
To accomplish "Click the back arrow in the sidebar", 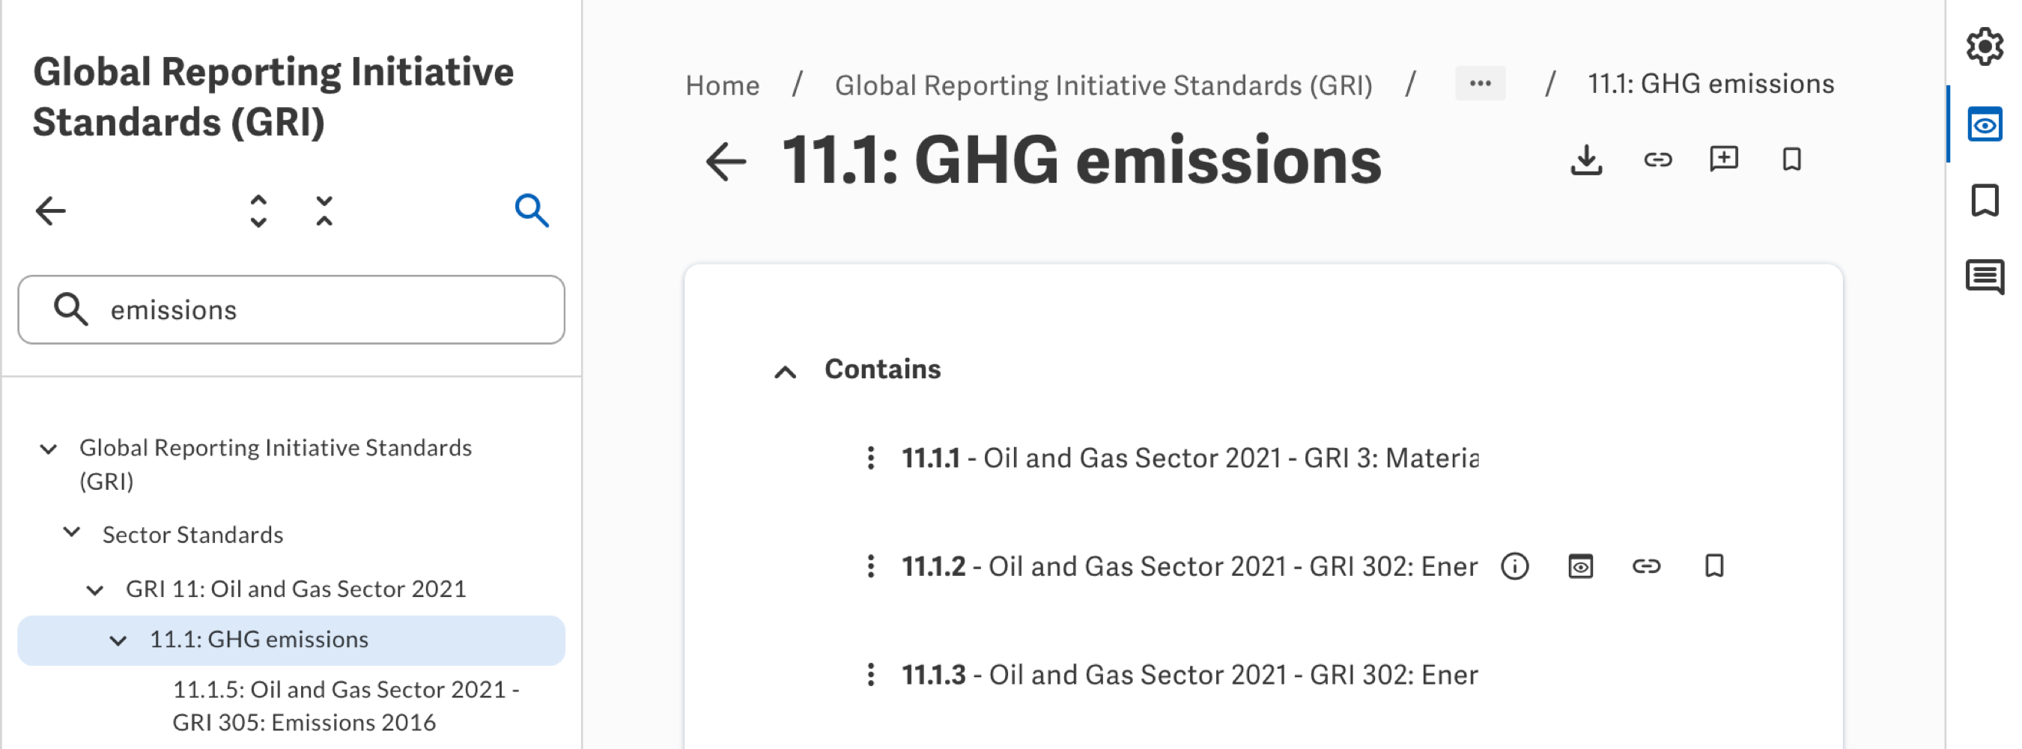I will [51, 210].
